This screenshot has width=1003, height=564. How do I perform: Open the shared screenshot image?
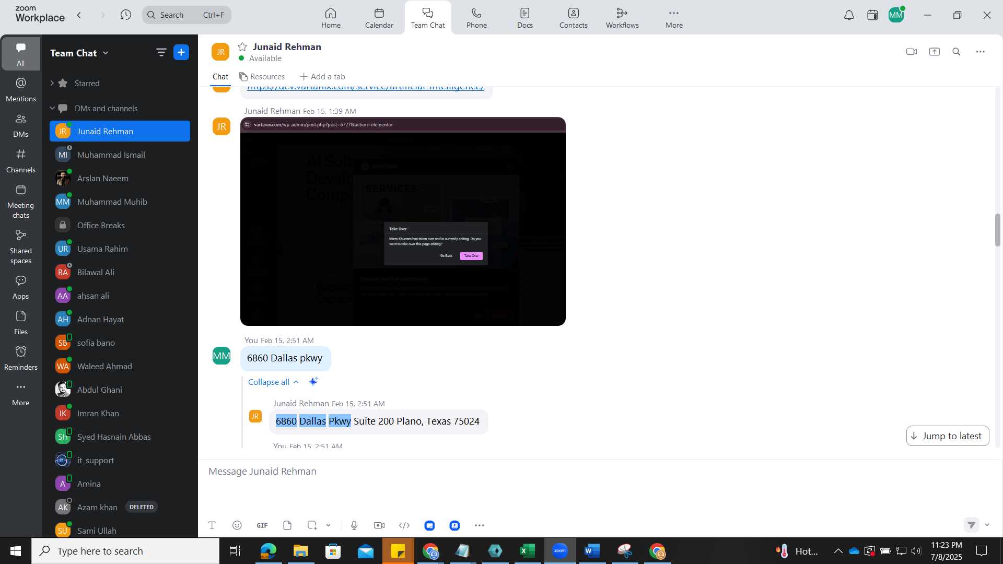point(403,221)
